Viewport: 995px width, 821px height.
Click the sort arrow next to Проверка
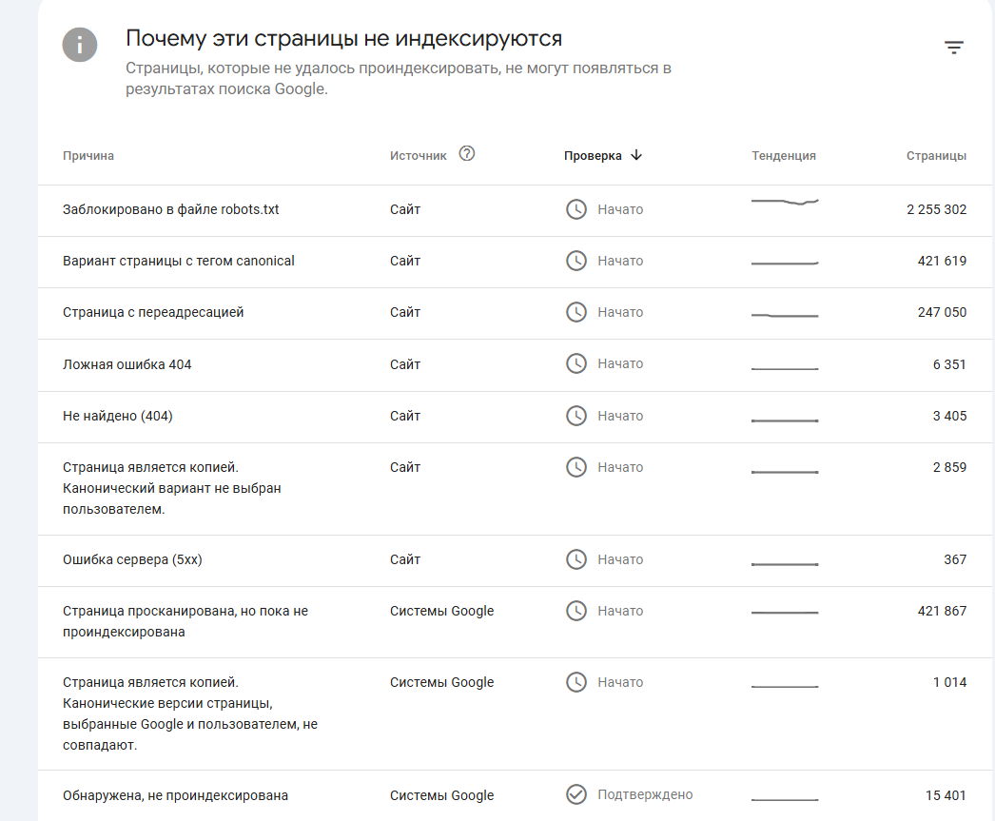pyautogui.click(x=636, y=155)
